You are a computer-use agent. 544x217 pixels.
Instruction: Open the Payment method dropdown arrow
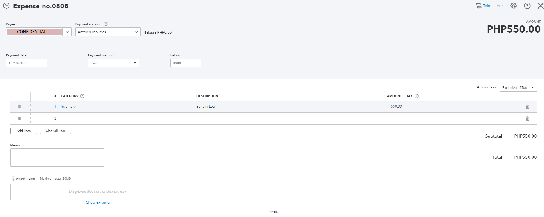tap(135, 63)
